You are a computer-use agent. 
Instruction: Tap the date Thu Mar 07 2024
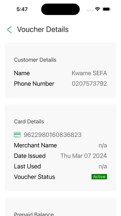[x=84, y=156]
